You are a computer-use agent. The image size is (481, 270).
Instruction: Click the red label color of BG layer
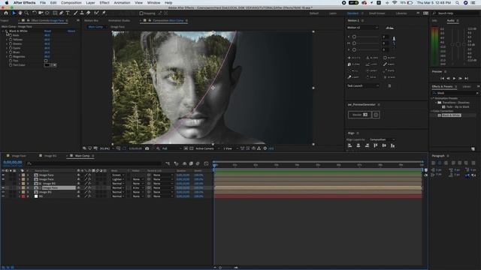point(23,196)
